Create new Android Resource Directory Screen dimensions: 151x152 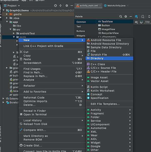pyautogui.click(x=109, y=44)
